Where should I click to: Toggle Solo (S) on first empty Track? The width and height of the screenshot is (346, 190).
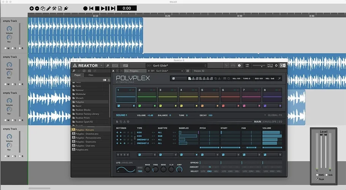(13, 48)
